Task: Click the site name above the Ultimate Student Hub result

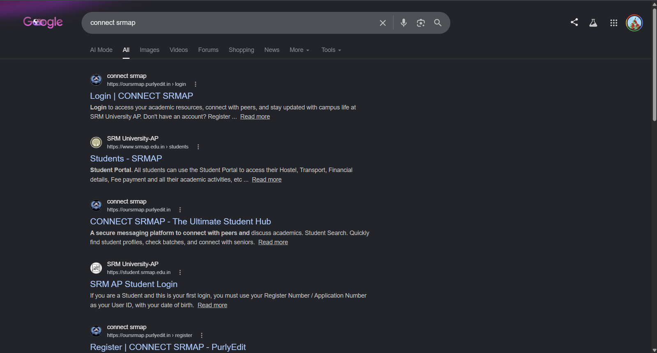Action: pyautogui.click(x=127, y=201)
